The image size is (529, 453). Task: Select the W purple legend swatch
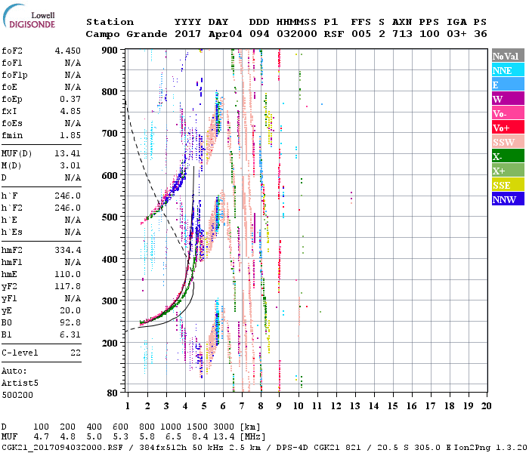508,99
